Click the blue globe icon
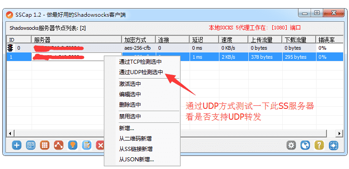 [x=305, y=146]
